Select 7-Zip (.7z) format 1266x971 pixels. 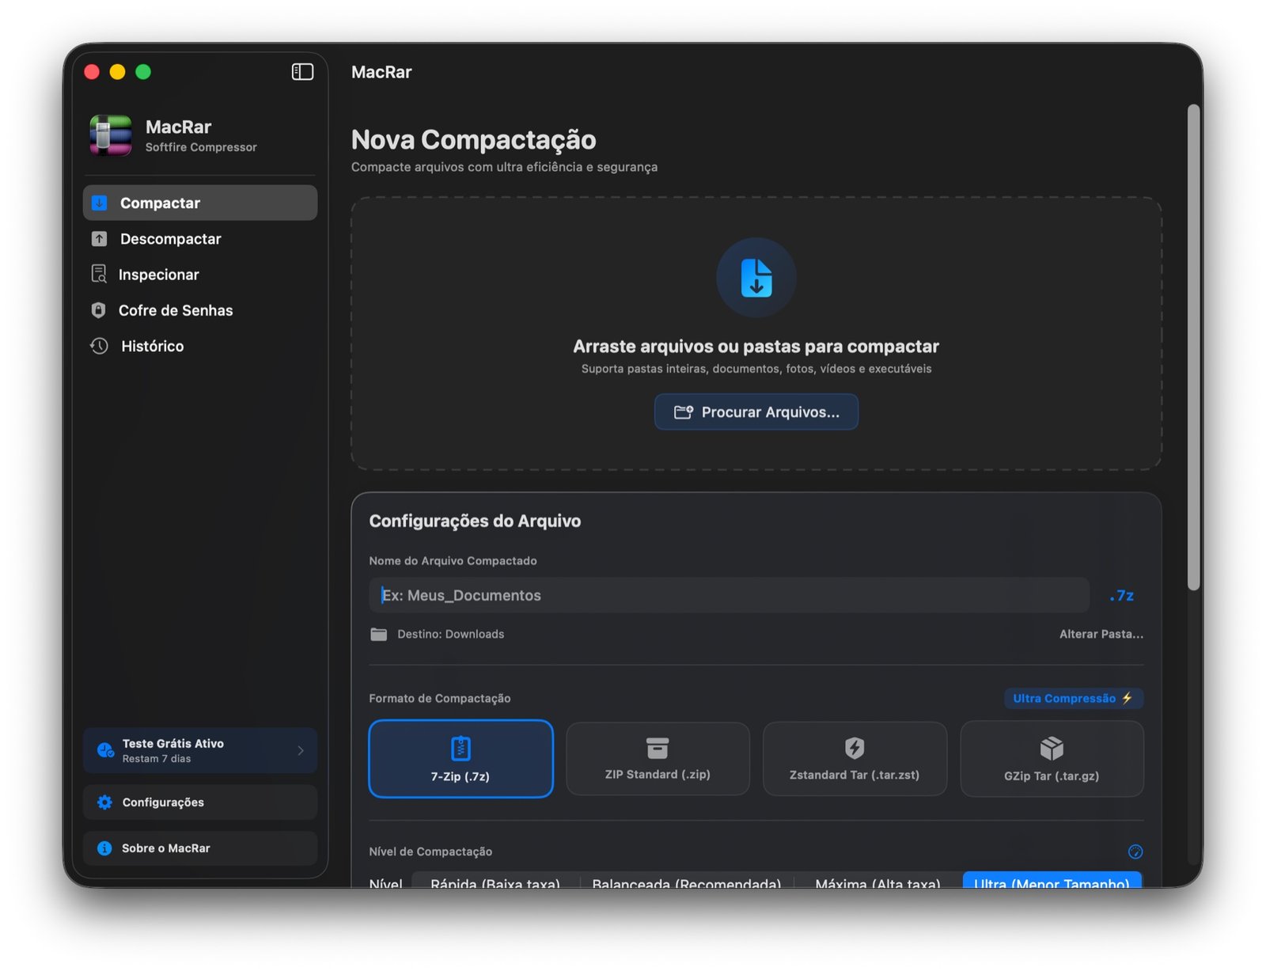(461, 759)
